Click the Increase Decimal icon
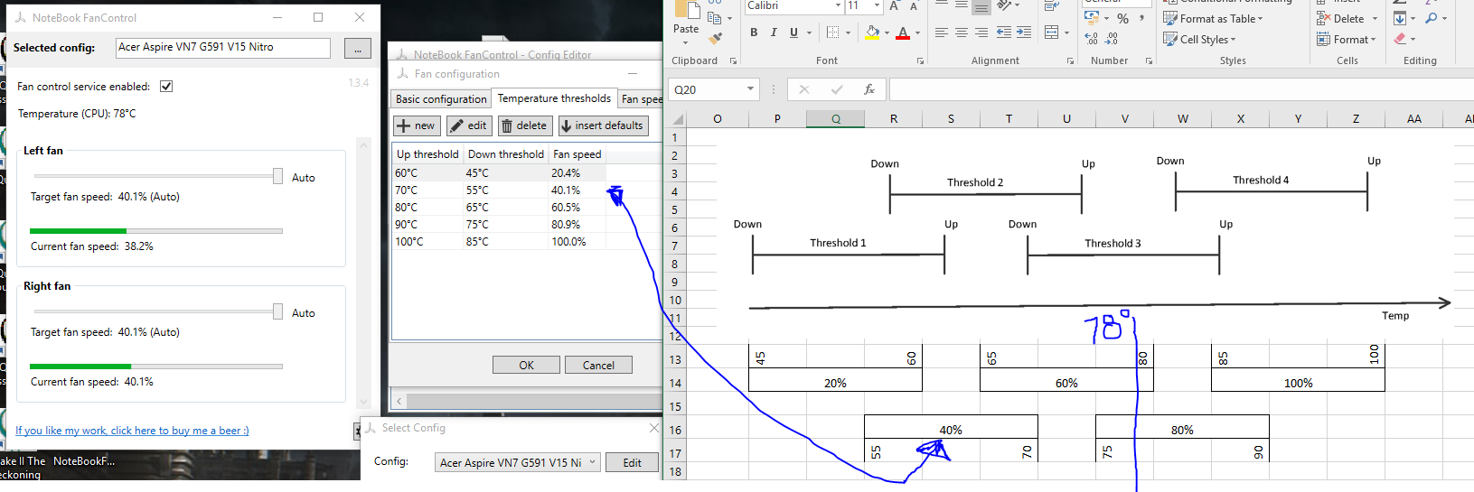This screenshot has height=492, width=1474. pos(1092,39)
